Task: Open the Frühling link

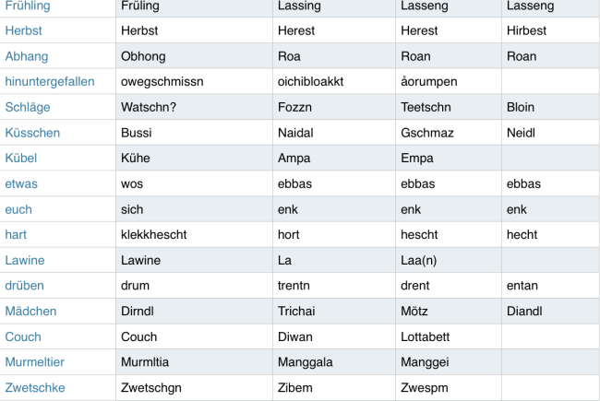Action: coord(28,6)
